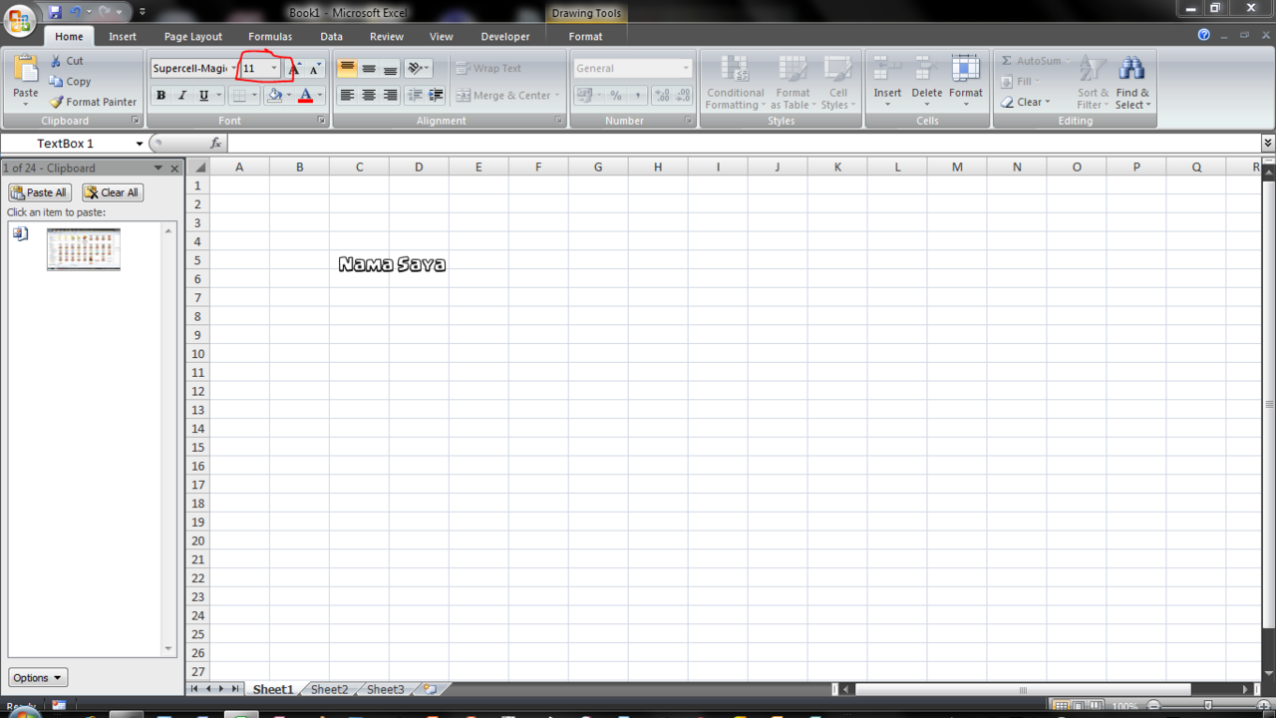Open the Number Format dropdown
Image resolution: width=1276 pixels, height=718 pixels.
point(686,69)
